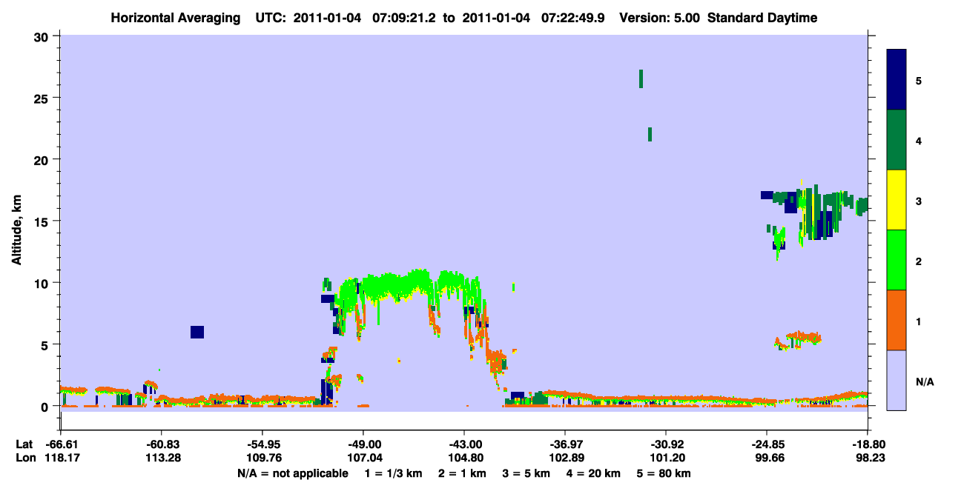Image resolution: width=964 pixels, height=494 pixels.
Task: Click latitude value '-24.85'
Action: pos(767,444)
